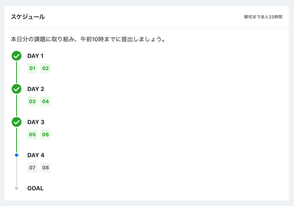Click the DAY 4 heading
This screenshot has height=206, width=294.
click(36, 155)
